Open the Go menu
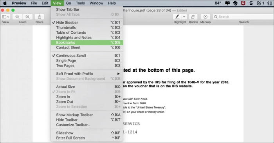Screen dimensions: 274x143 (68, 3)
